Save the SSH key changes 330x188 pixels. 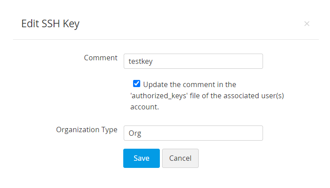coord(141,158)
